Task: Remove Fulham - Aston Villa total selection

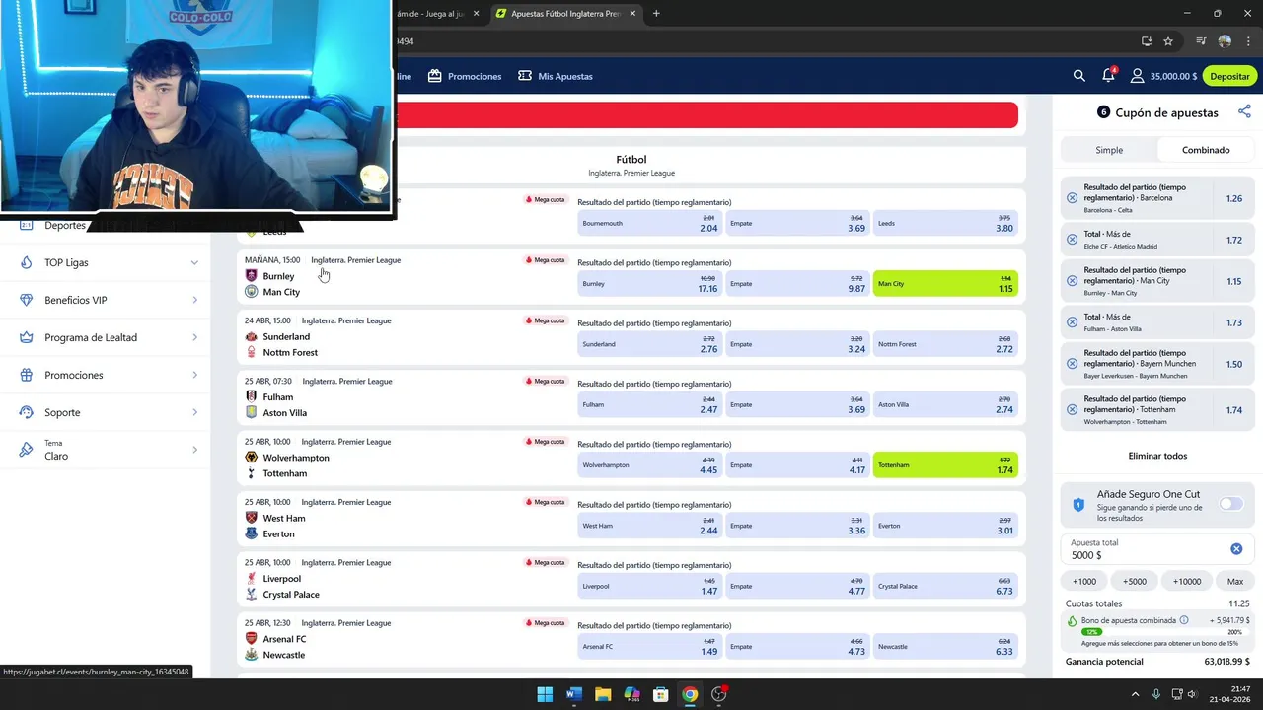Action: (x=1073, y=322)
